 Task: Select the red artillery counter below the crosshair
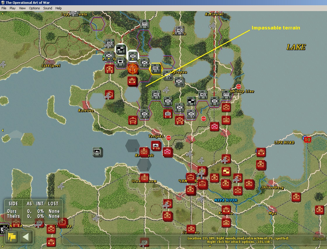(132, 81)
